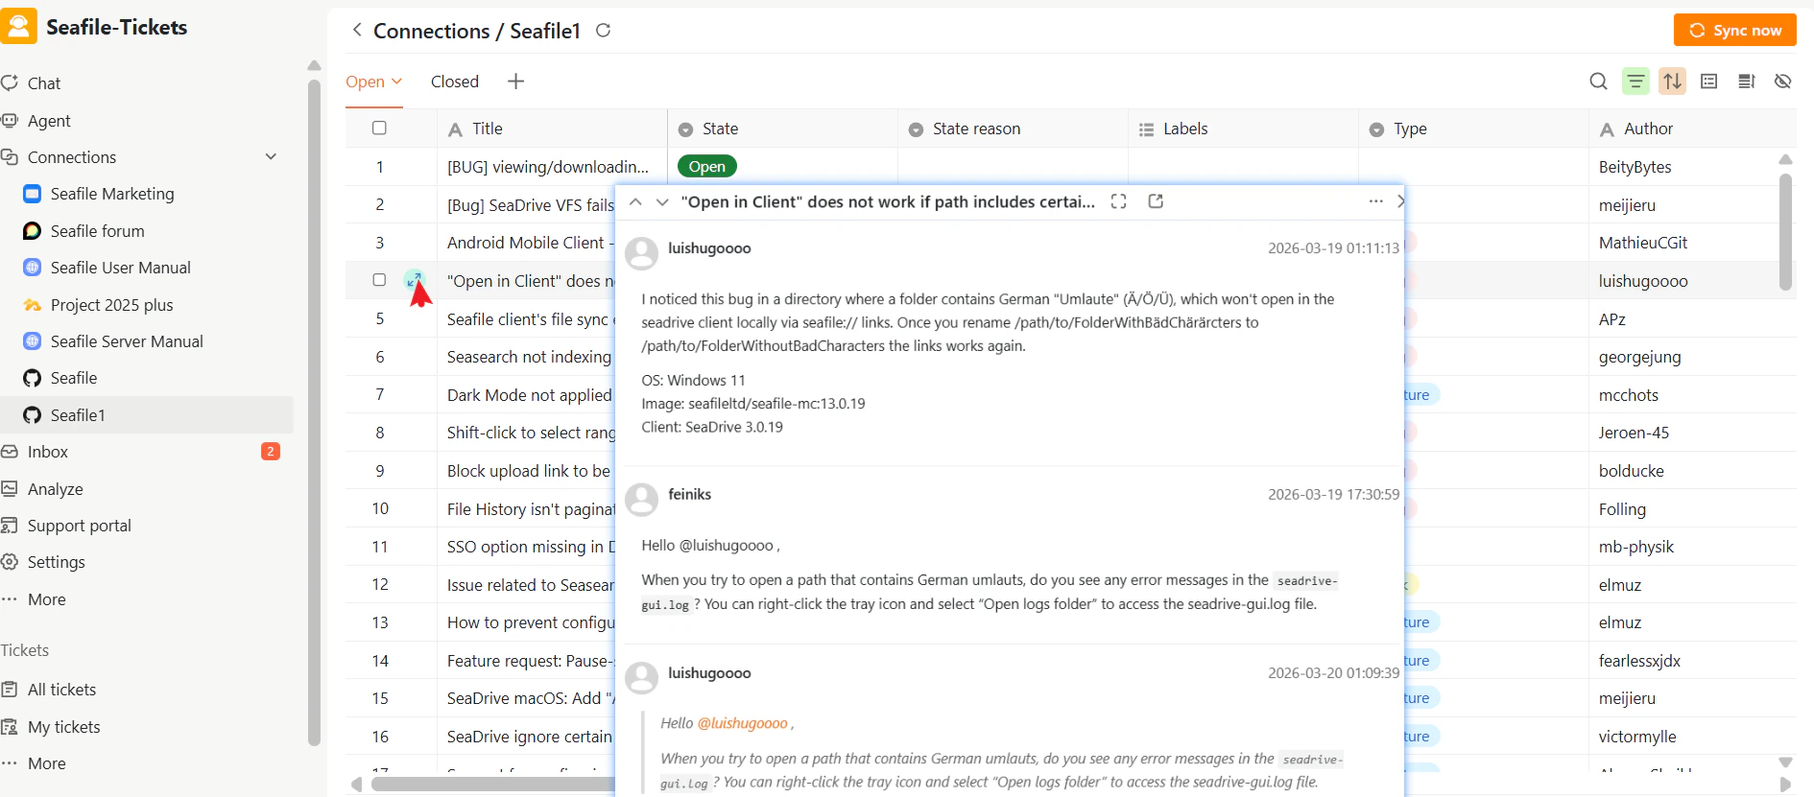Add a new view with plus
1814x797 pixels.
515,82
